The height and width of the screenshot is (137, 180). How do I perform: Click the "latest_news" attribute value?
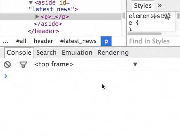point(52,9)
